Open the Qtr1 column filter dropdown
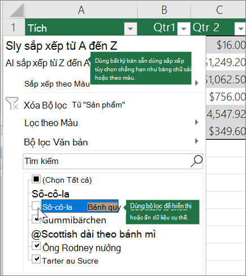 183,28
